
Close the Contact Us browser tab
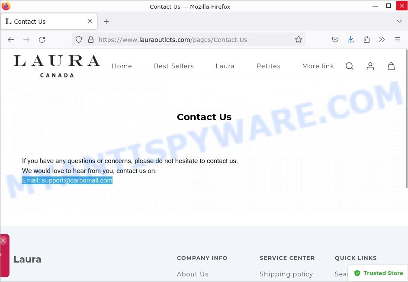pyautogui.click(x=90, y=21)
